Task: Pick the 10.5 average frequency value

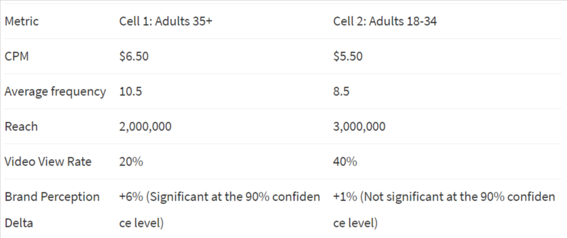Action: 130,92
